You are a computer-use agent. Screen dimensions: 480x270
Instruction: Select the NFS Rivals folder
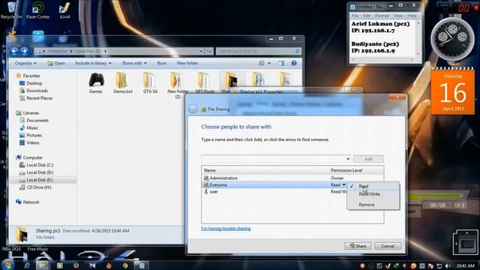[205, 83]
